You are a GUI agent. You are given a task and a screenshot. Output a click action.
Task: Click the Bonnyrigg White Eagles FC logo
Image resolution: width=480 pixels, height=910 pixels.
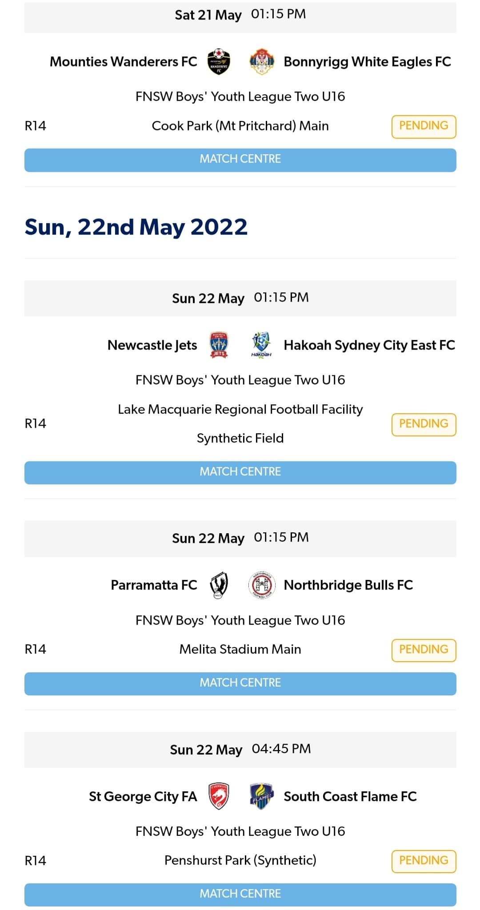262,62
